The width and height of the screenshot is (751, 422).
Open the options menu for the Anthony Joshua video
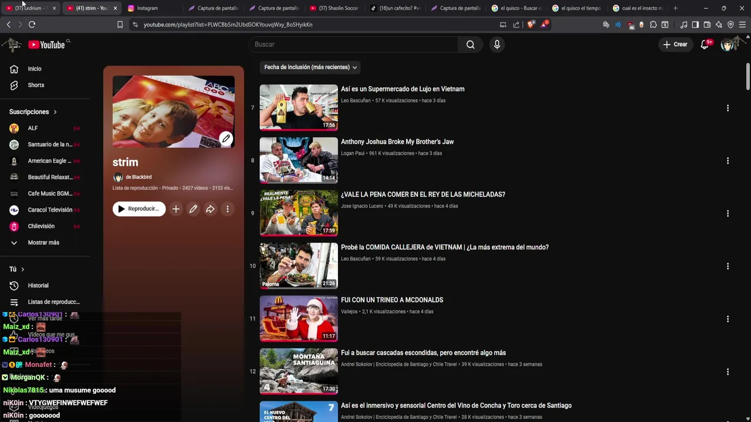[x=728, y=161]
